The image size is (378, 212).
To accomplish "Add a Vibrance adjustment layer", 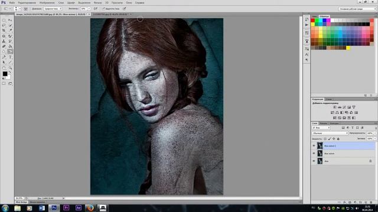I will click(x=354, y=107).
